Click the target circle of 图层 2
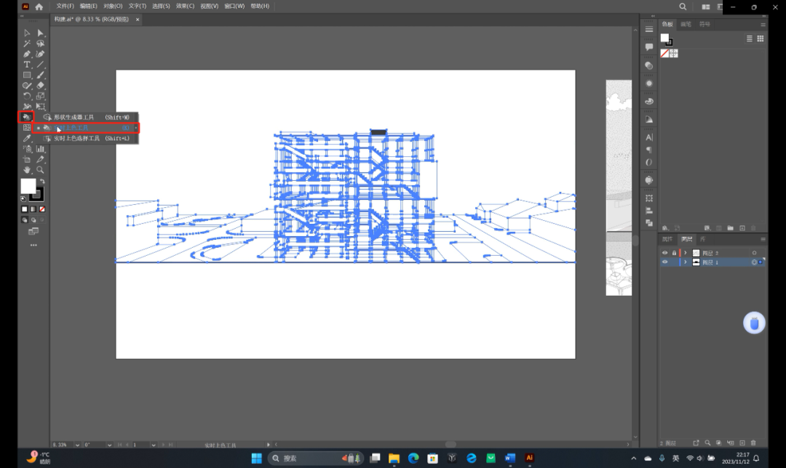The image size is (786, 468). pyautogui.click(x=754, y=253)
